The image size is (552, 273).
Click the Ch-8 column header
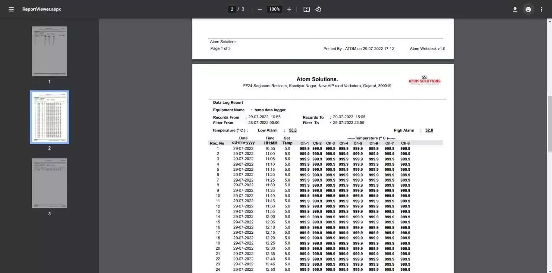click(x=405, y=143)
